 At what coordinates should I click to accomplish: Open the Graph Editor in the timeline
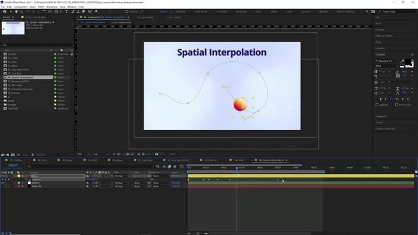(x=182, y=166)
